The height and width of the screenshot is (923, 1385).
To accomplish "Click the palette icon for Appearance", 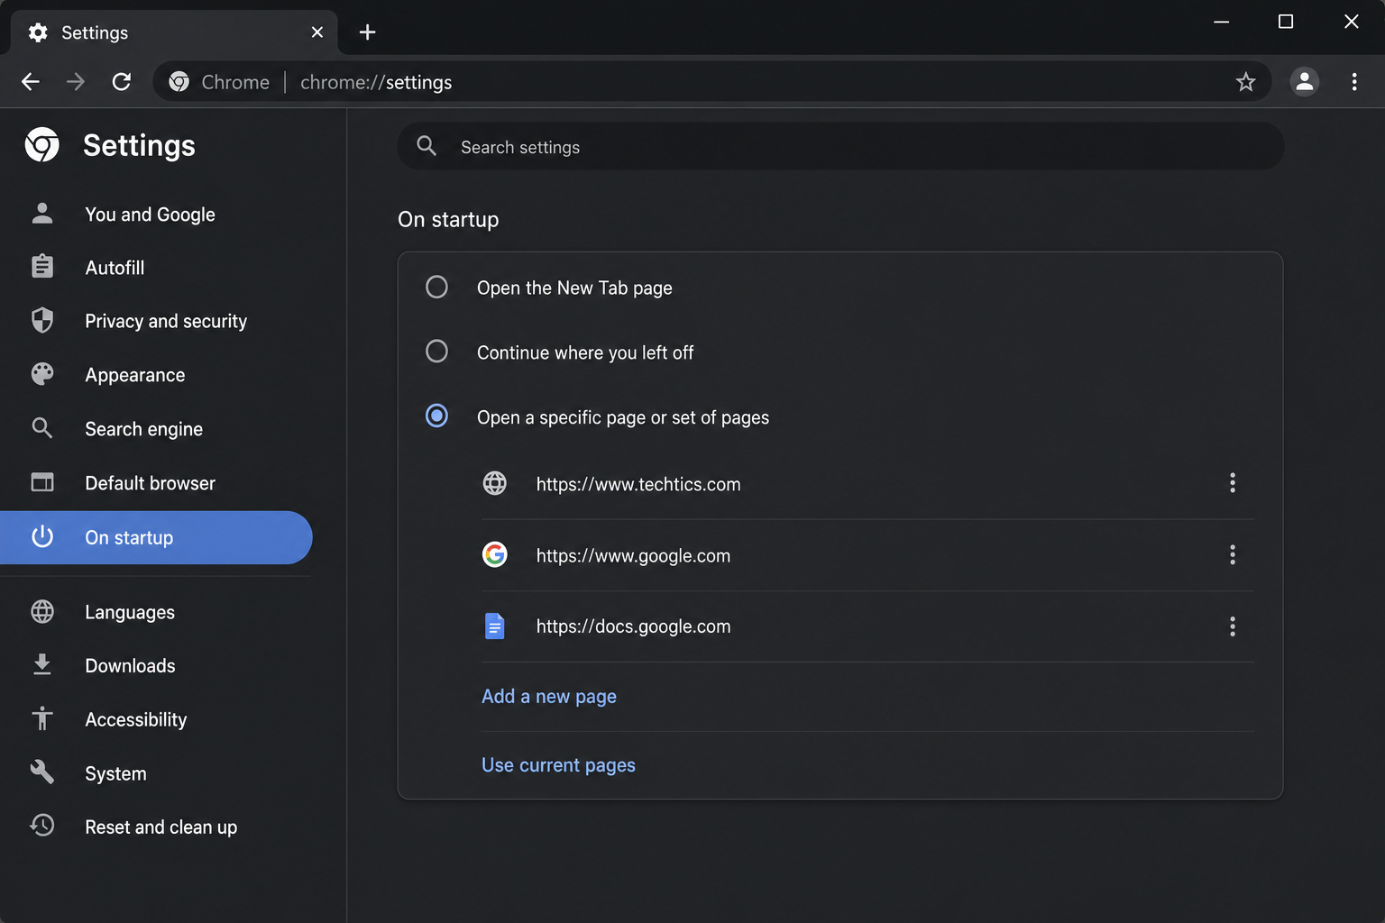I will [x=42, y=374].
